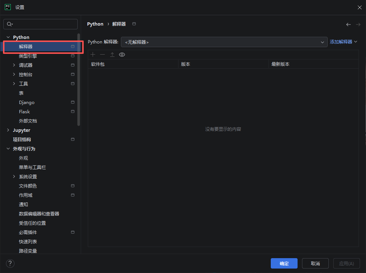Click the project icon on 文件颜色 row
Screen dimensions: 366x273
[73, 186]
